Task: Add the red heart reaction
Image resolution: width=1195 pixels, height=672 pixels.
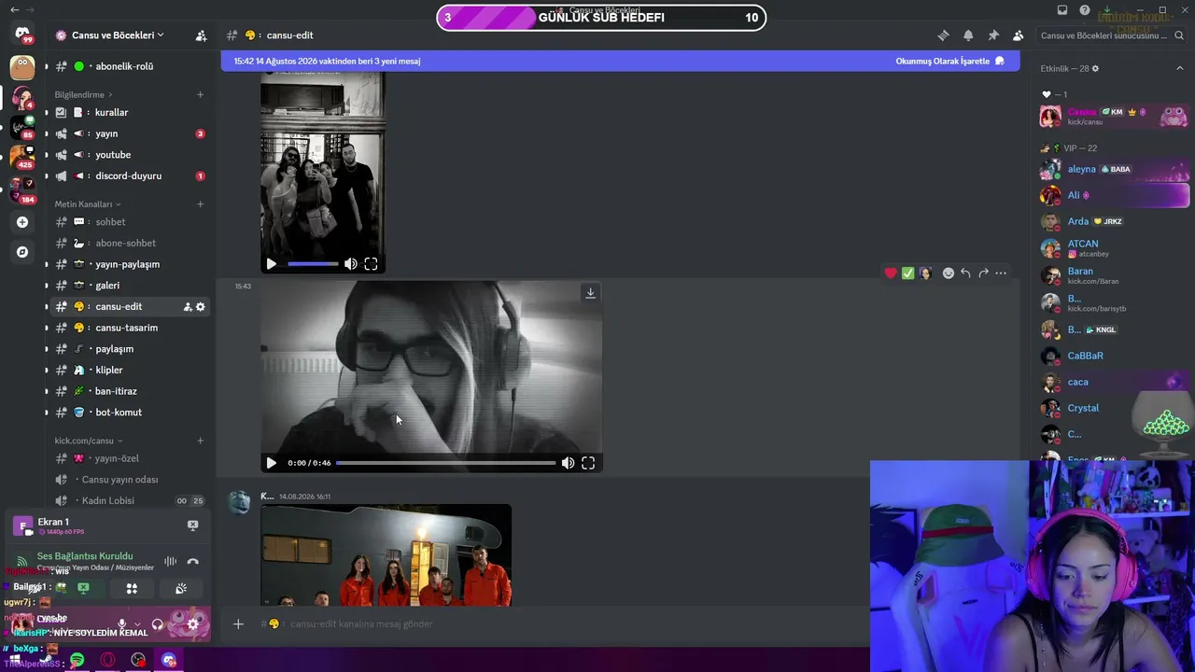Action: 891,273
